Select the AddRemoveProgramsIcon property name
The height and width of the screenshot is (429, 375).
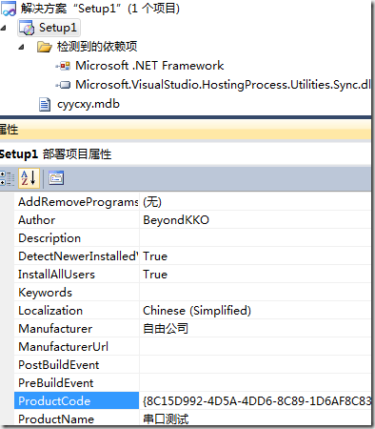pos(76,202)
